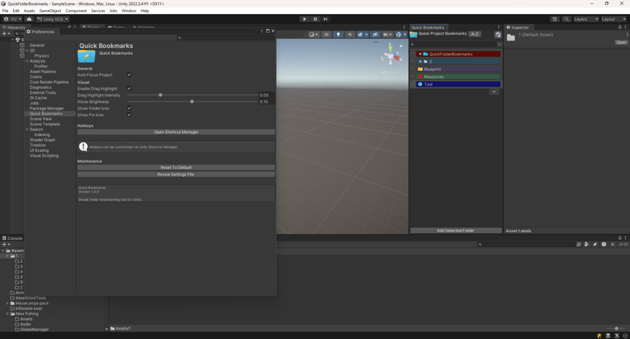Open the Component menu
630x339 pixels.
[76, 11]
